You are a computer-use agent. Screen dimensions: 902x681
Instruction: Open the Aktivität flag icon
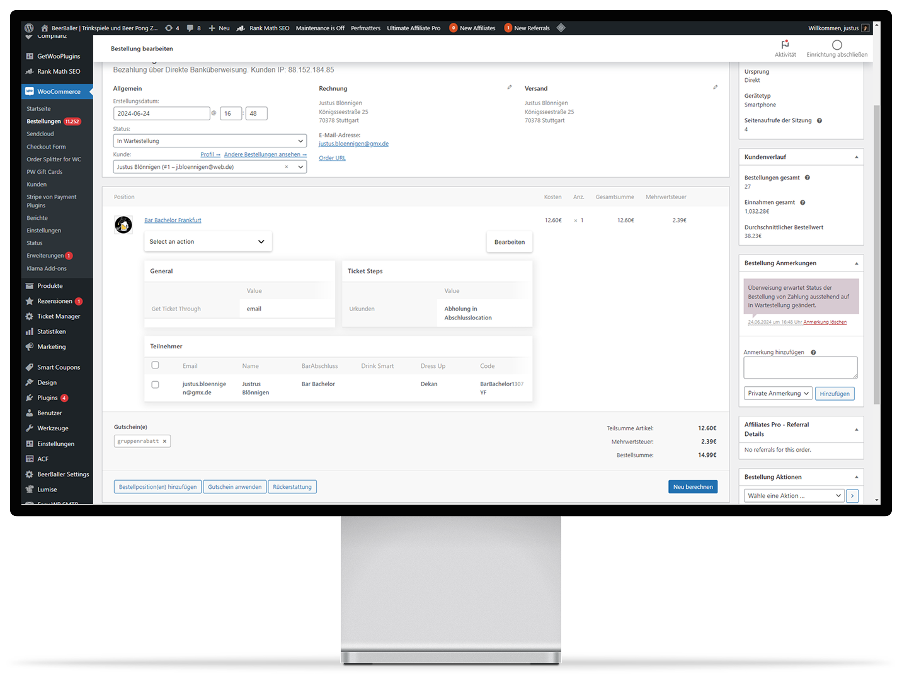click(x=785, y=45)
